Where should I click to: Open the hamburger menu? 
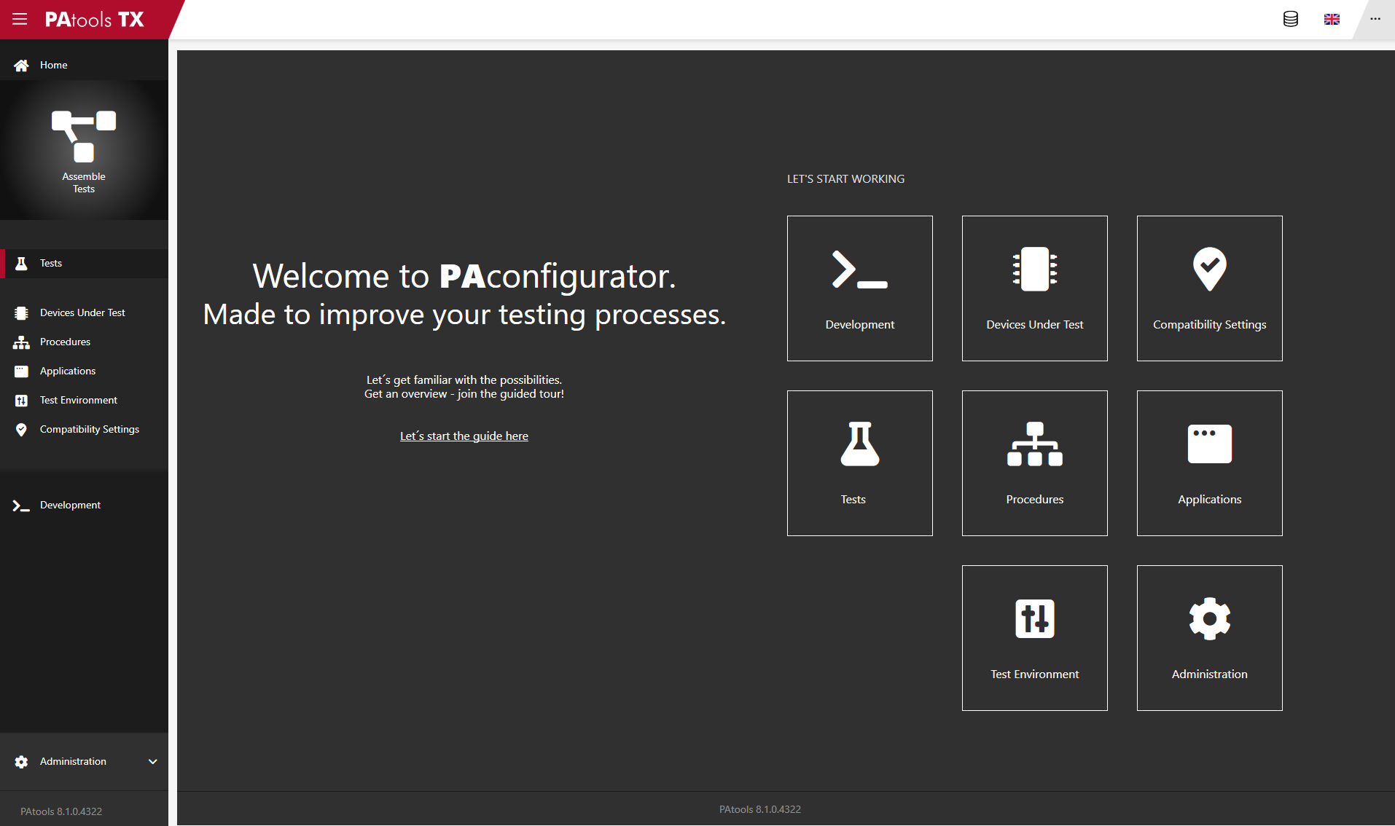(20, 19)
